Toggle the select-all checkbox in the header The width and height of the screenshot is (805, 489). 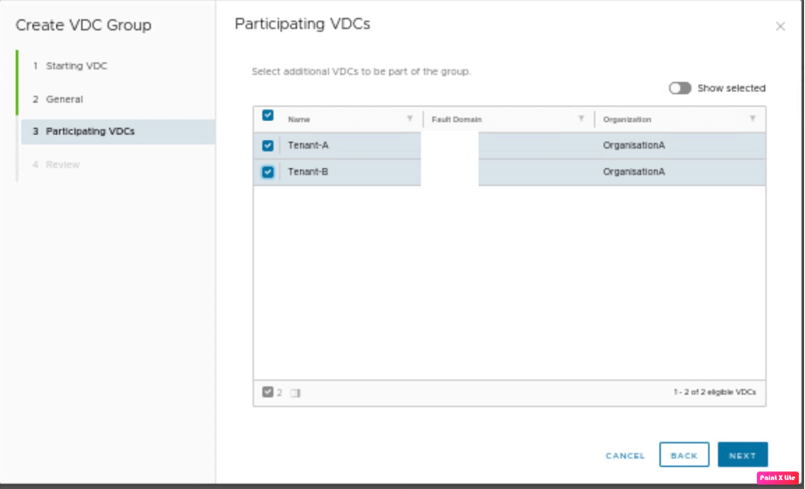click(268, 115)
